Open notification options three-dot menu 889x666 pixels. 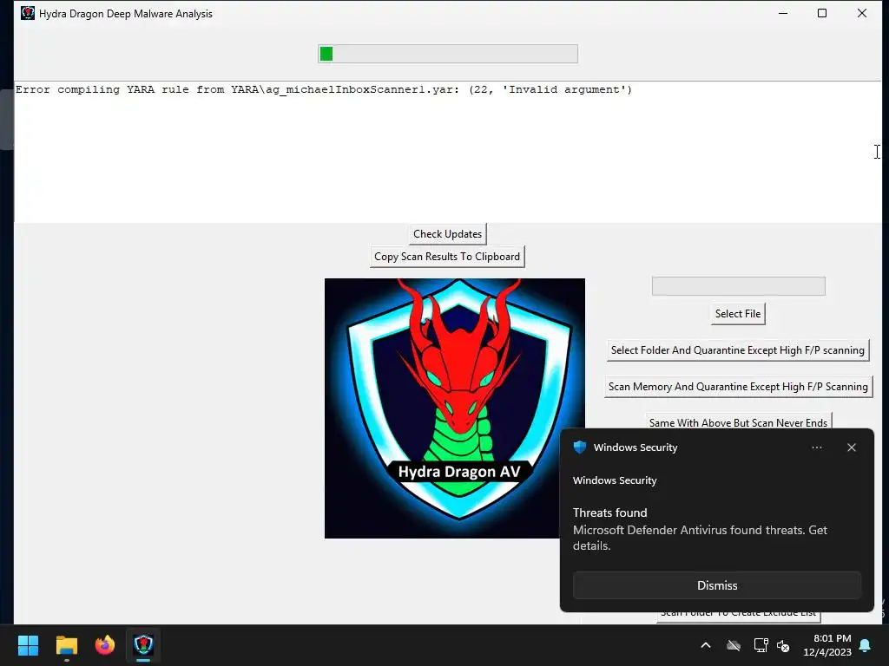click(816, 447)
